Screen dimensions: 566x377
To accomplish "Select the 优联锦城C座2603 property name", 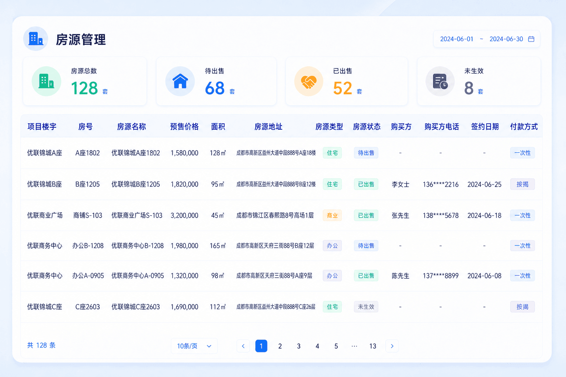I will coord(136,307).
